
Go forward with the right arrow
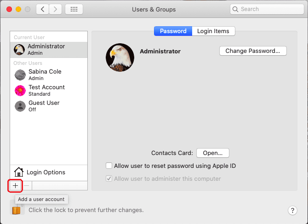[x=56, y=9]
